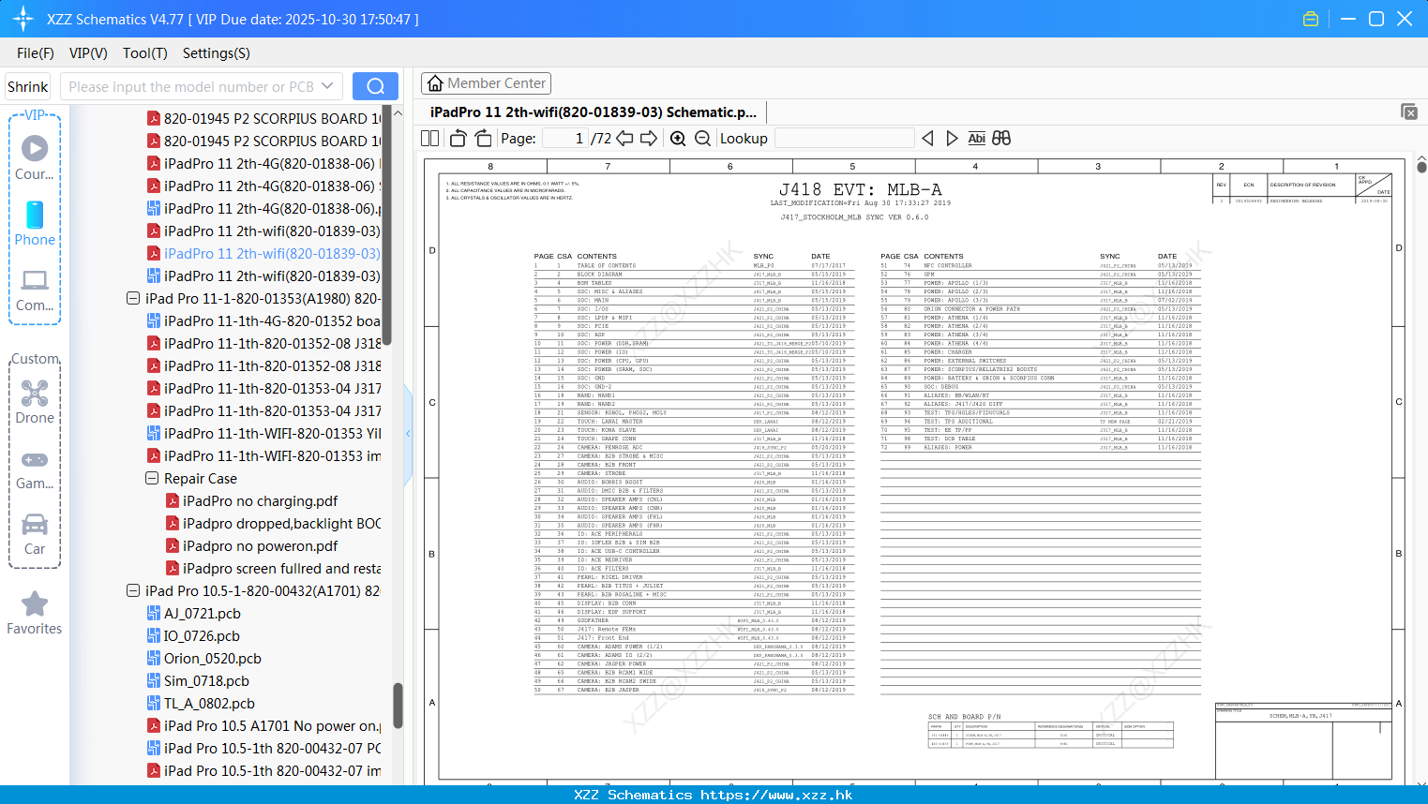Click the Lookup text field

coord(844,138)
